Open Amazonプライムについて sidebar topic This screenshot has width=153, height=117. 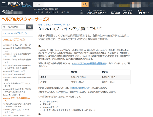pyautogui.click(x=14, y=71)
